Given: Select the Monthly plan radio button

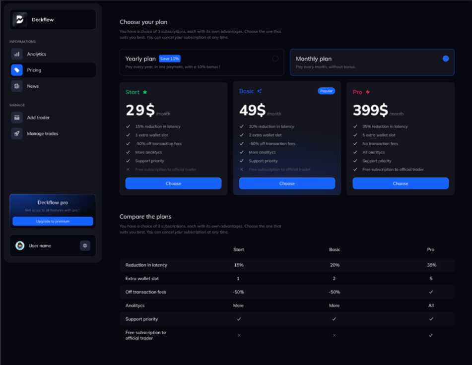Looking at the screenshot, I should [x=445, y=59].
